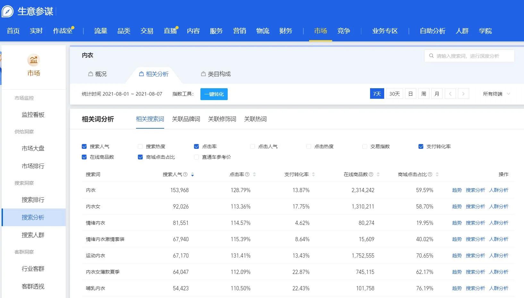Click the help icon beside 商城点击占比 header
The image size is (524, 298).
[x=430, y=175]
